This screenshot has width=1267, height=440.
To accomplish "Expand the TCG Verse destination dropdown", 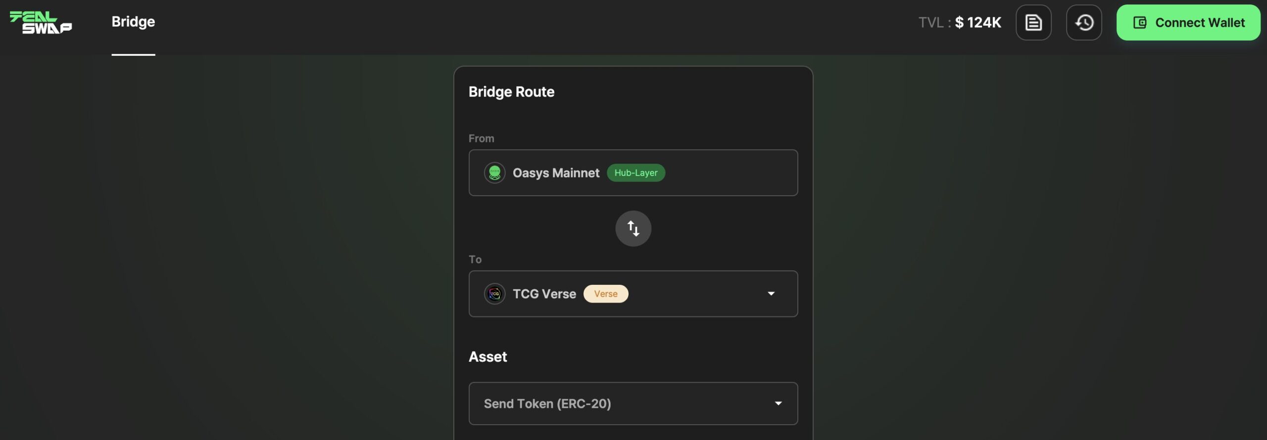I will pos(633,294).
